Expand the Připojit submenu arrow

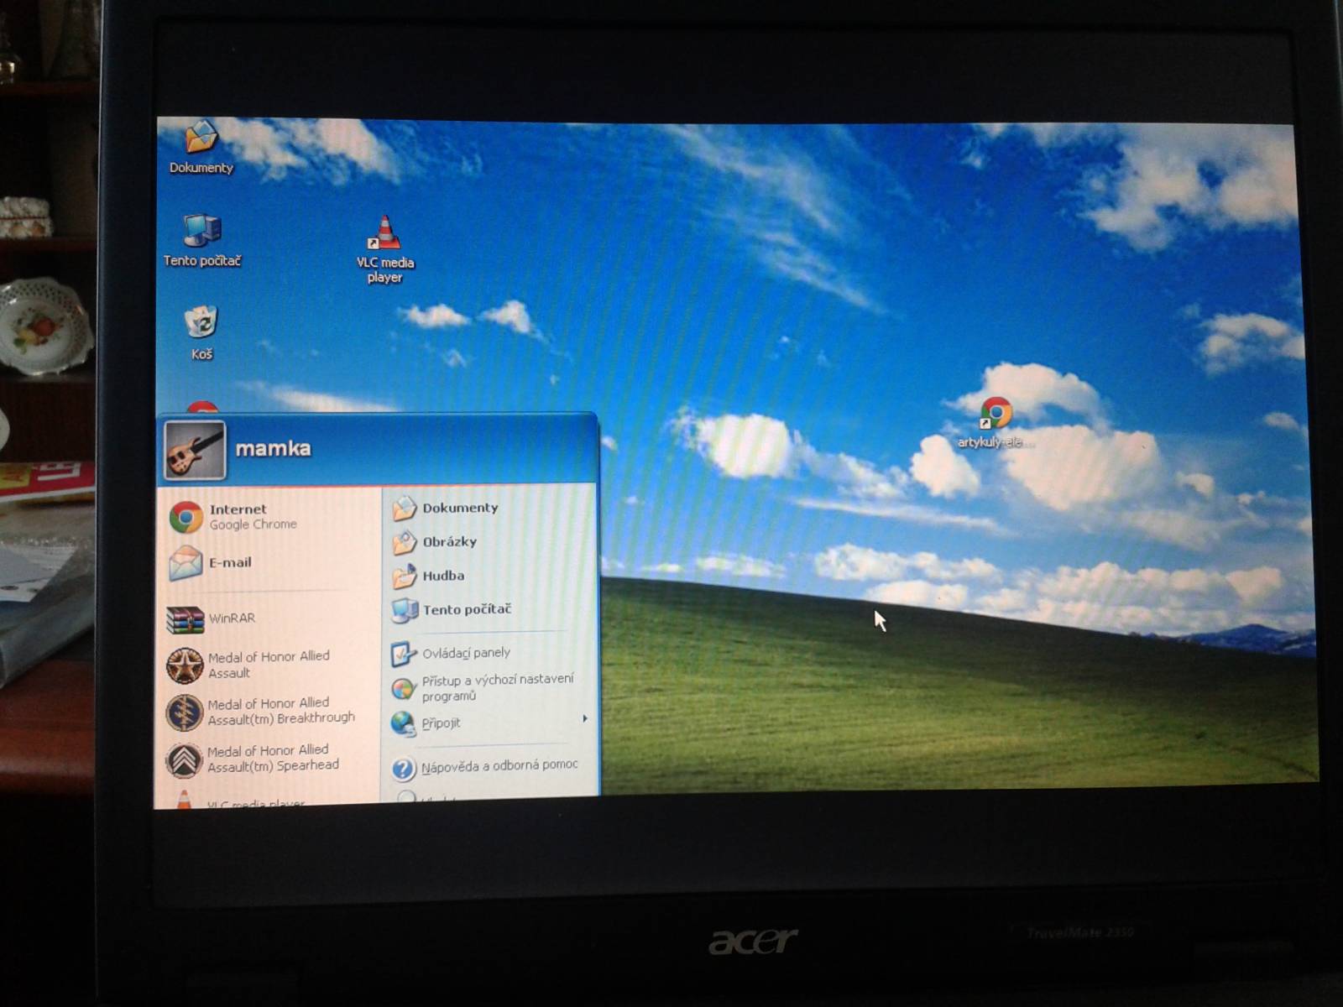(585, 719)
